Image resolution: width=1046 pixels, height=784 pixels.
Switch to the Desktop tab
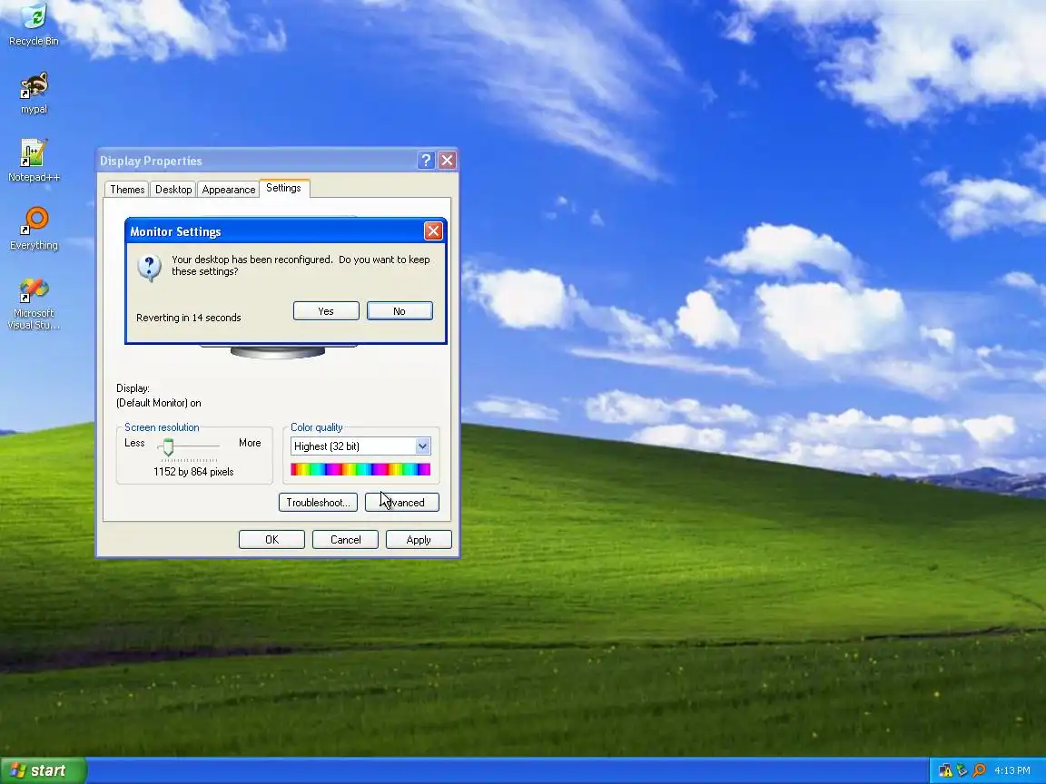(173, 190)
